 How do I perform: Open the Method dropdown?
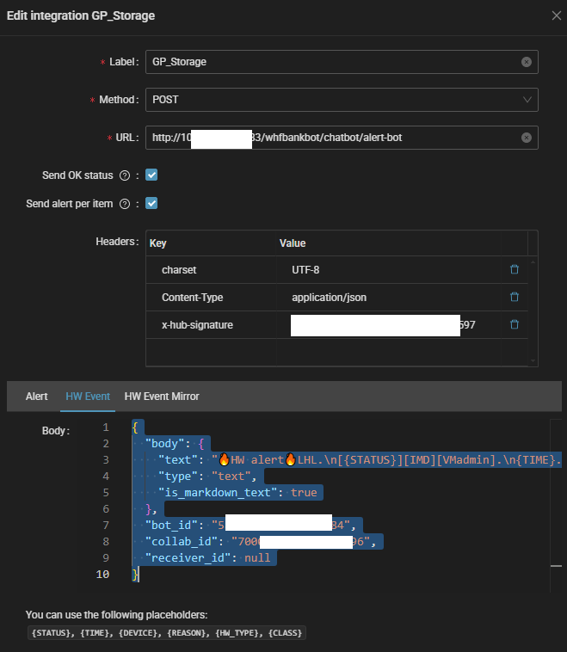pyautogui.click(x=341, y=100)
